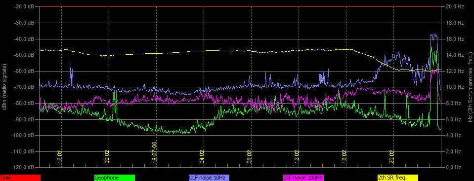The height and width of the screenshot is (181, 474).
Task: Click the first 20:02 time label
Action: (x=107, y=157)
